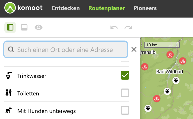Focus the place or address search field
Screen dimensions: 193x119
pos(69,50)
